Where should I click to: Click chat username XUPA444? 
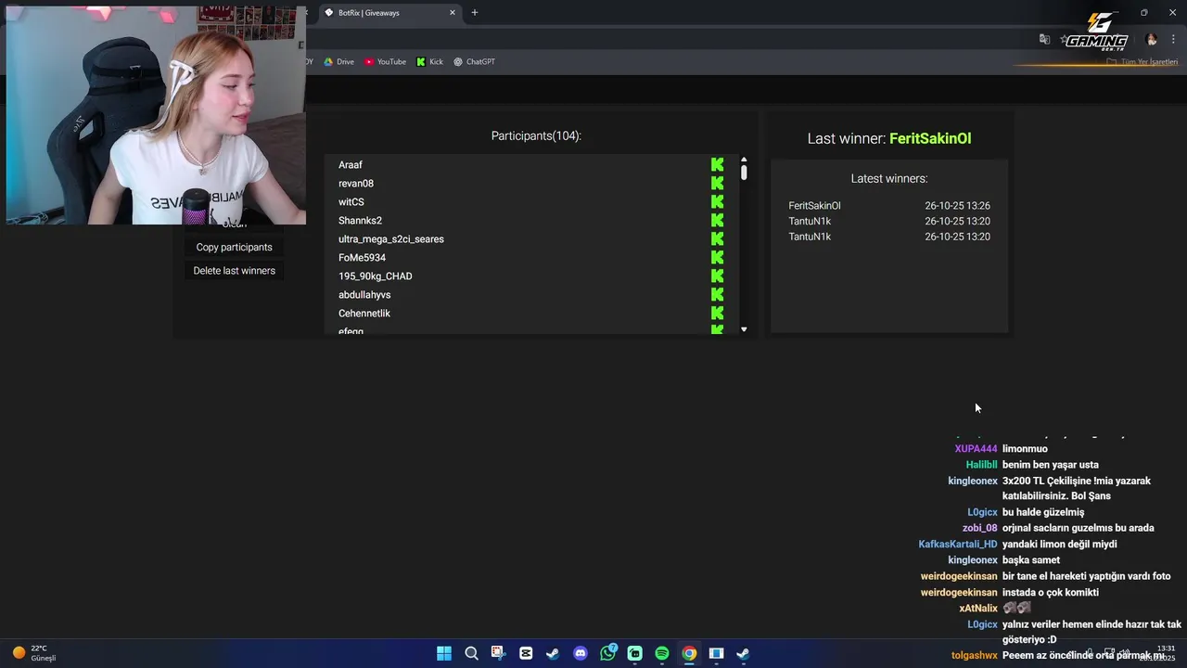(x=976, y=449)
